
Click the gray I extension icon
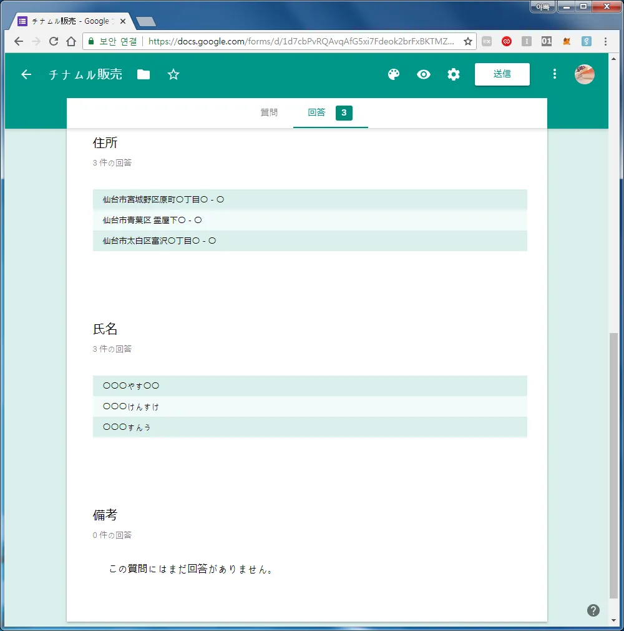click(527, 41)
